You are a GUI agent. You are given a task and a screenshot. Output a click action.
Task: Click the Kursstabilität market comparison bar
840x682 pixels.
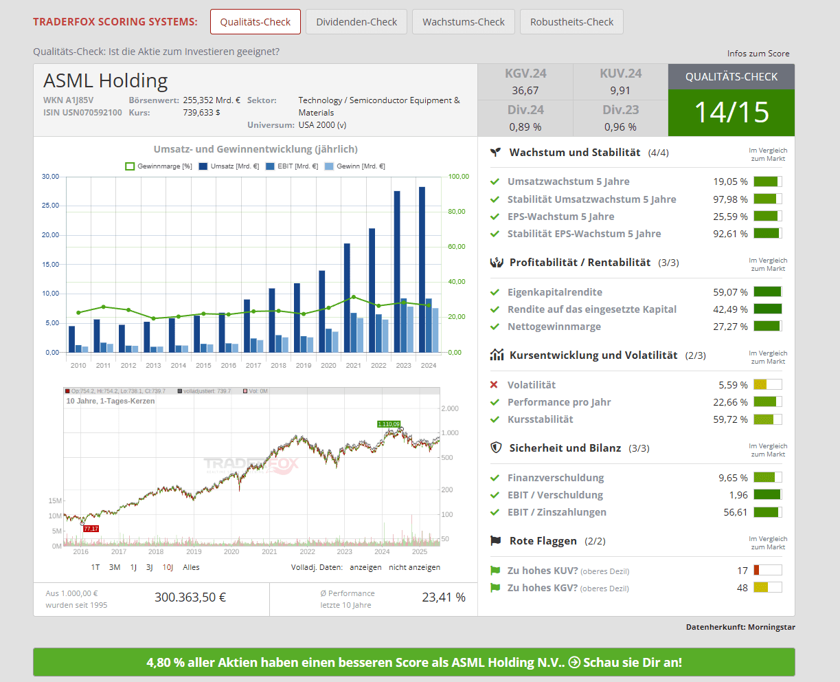(768, 419)
